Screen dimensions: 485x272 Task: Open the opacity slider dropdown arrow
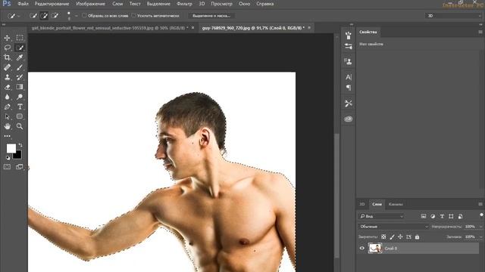click(480, 227)
